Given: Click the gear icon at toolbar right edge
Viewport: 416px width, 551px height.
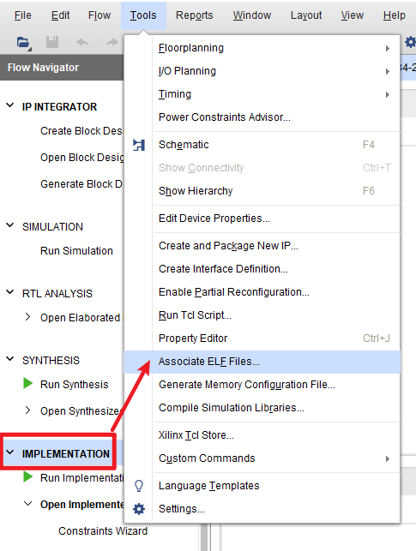Looking at the screenshot, I should (x=410, y=42).
